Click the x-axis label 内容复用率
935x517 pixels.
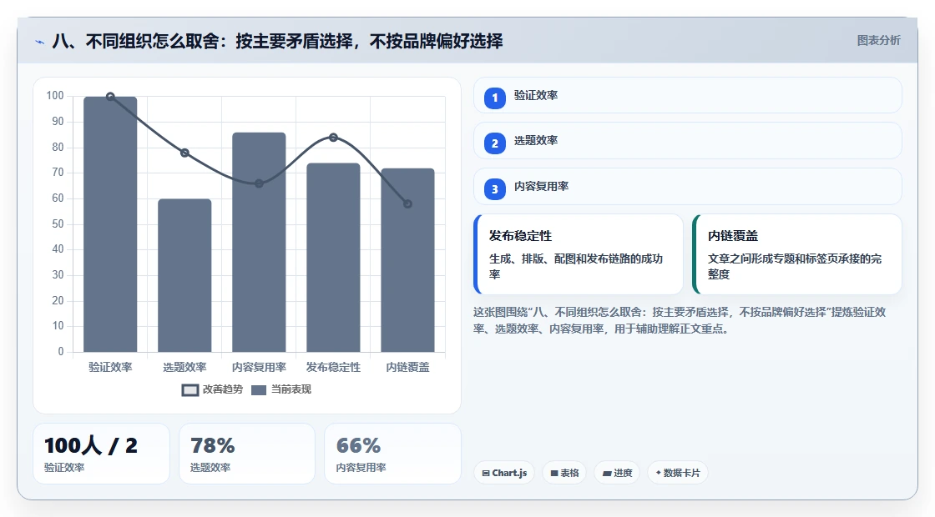coord(259,368)
